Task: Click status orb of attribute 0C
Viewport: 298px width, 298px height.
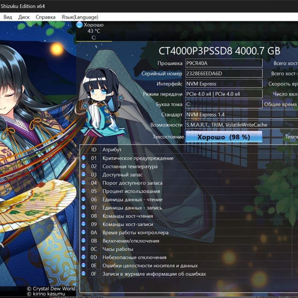Action: 83,249
